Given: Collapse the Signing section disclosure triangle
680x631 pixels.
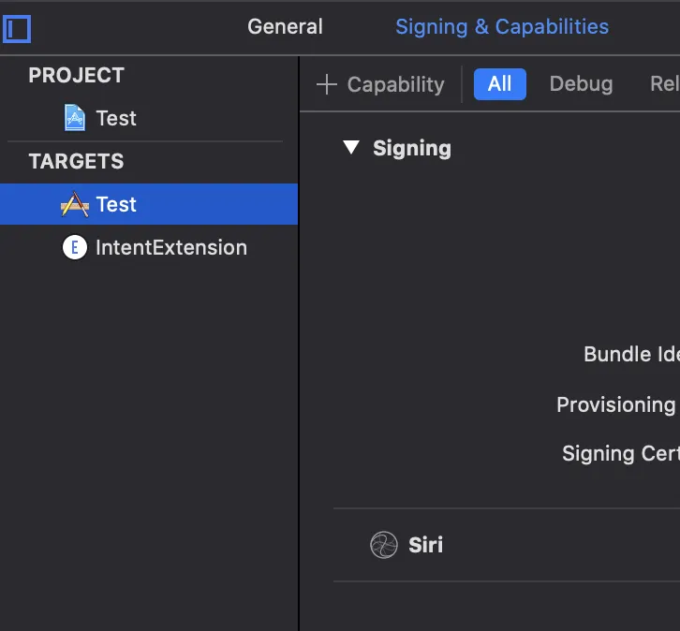Looking at the screenshot, I should click(x=351, y=148).
